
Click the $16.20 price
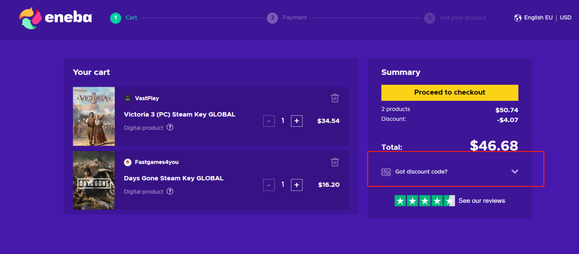click(x=329, y=185)
